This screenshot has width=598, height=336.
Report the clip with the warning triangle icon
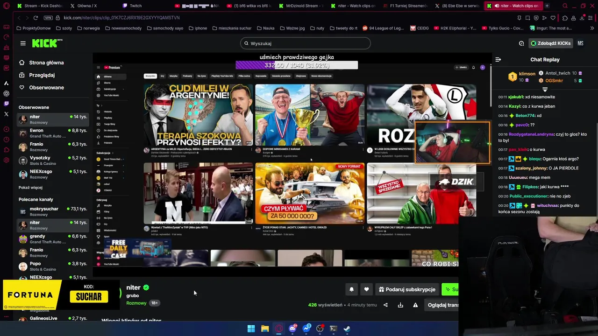(x=415, y=305)
